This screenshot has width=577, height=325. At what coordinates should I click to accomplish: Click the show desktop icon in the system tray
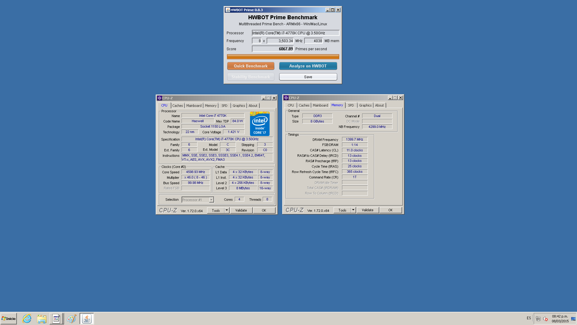pyautogui.click(x=573, y=319)
